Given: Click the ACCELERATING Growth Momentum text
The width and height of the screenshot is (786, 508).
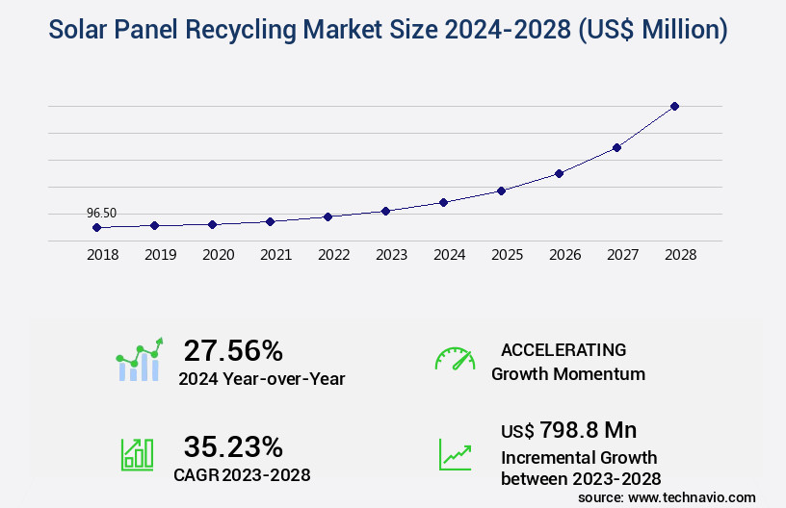Looking at the screenshot, I should pos(568,362).
